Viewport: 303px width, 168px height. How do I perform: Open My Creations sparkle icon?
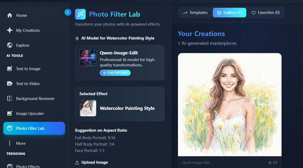[x=10, y=31]
